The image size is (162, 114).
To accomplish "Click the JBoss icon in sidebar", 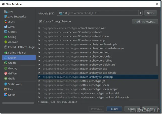I will click(6, 22).
